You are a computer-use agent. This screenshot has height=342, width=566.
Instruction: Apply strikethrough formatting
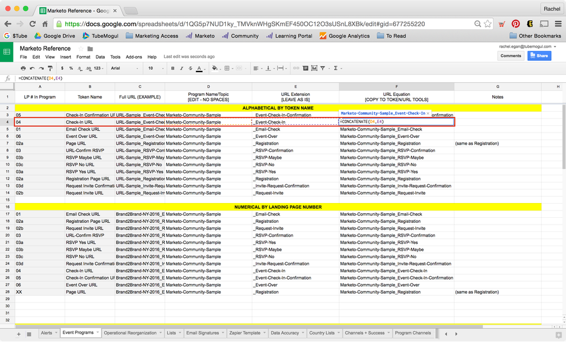click(x=190, y=68)
